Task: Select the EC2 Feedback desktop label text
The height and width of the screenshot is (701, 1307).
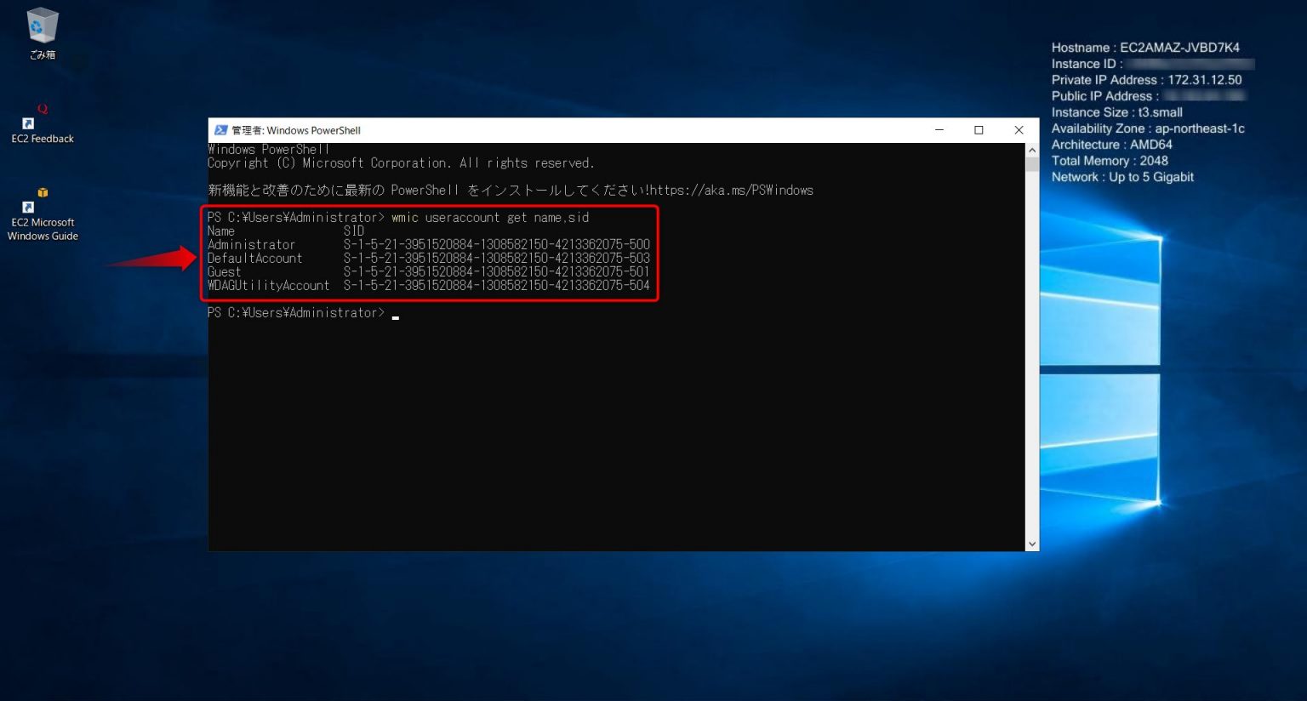Action: pyautogui.click(x=42, y=139)
